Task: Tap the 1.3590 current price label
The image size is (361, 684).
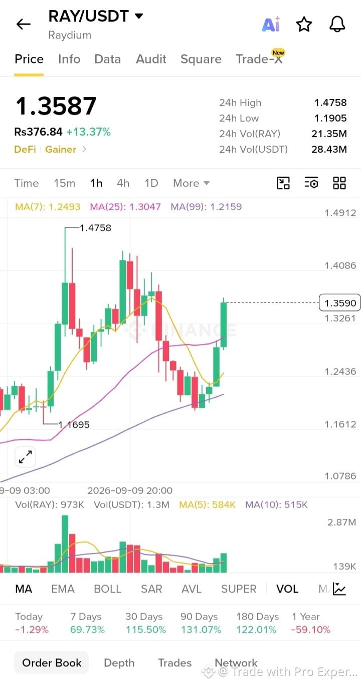Action: click(340, 303)
